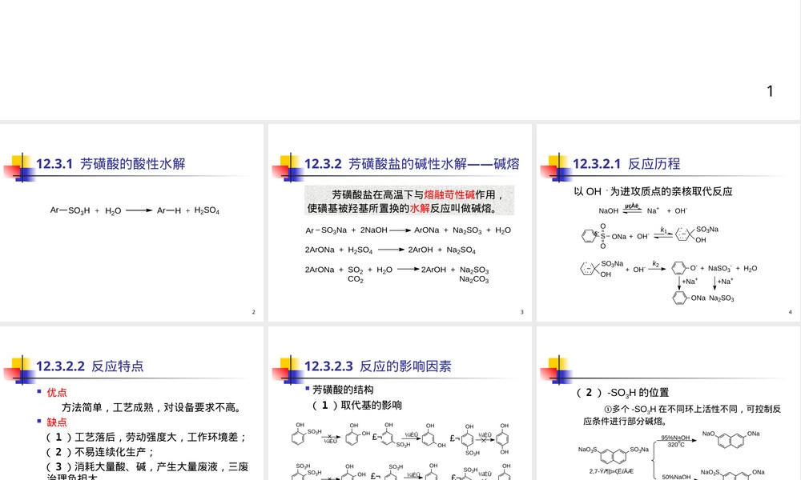Image resolution: width=801 pixels, height=480 pixels.
Task: Open the slide about -SO3H 的位置
Action: click(x=669, y=403)
